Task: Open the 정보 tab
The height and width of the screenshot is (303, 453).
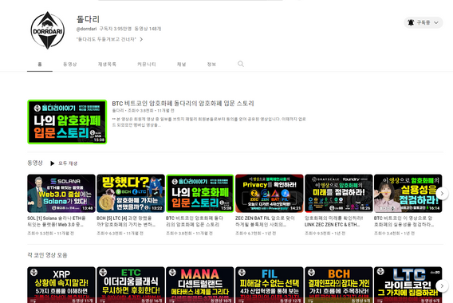Action: [x=211, y=64]
